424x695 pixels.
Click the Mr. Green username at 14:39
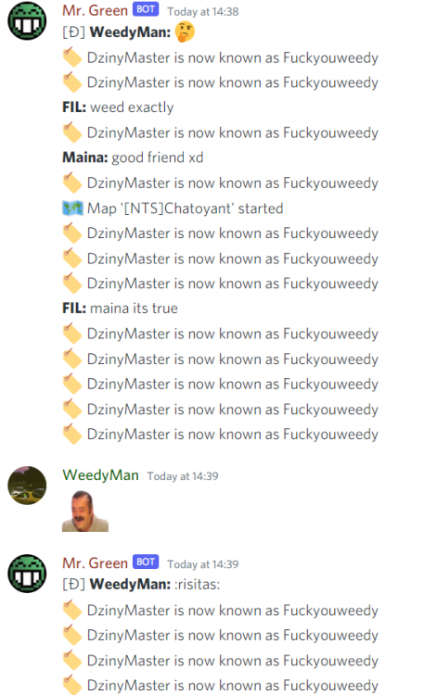coord(95,562)
